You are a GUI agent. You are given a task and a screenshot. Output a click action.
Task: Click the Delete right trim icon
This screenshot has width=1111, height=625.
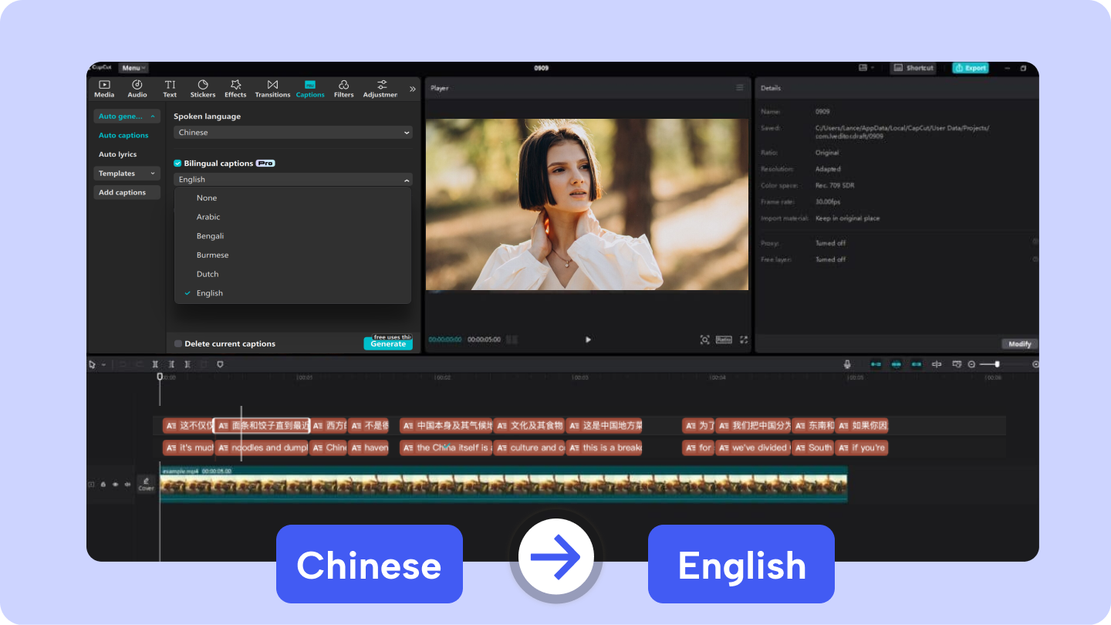187,364
